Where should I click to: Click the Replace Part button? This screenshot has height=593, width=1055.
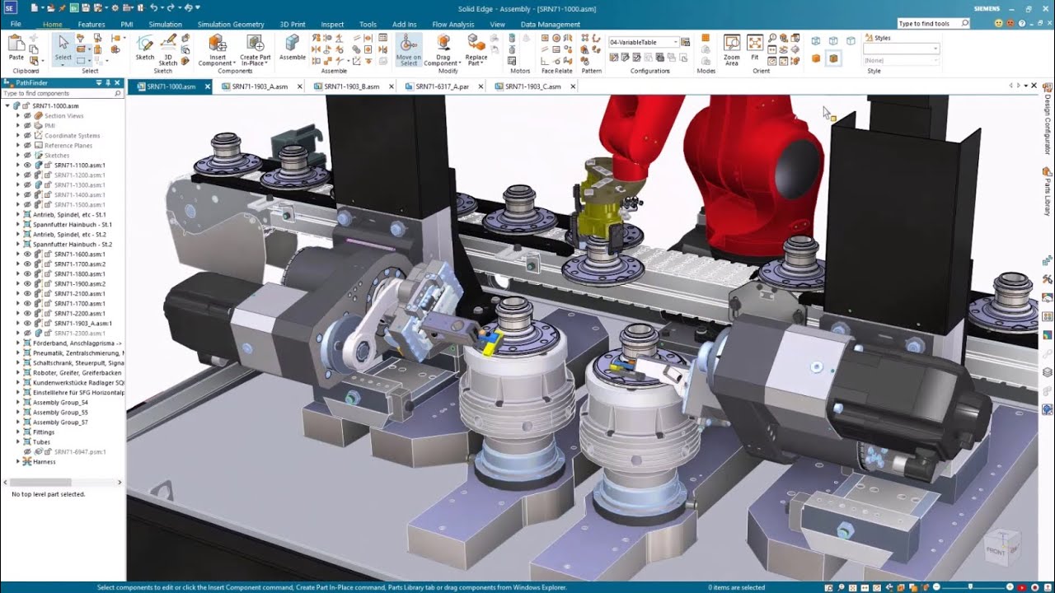pos(476,51)
